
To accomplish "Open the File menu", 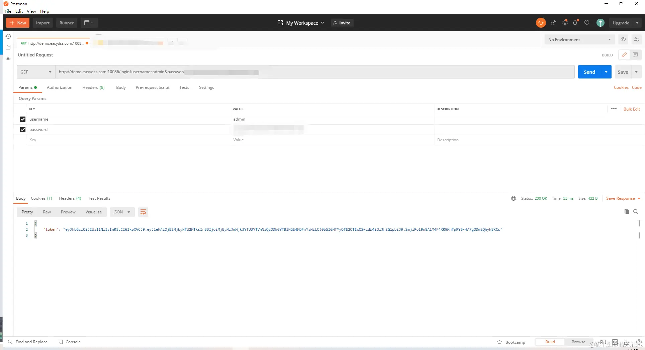I will pyautogui.click(x=8, y=11).
